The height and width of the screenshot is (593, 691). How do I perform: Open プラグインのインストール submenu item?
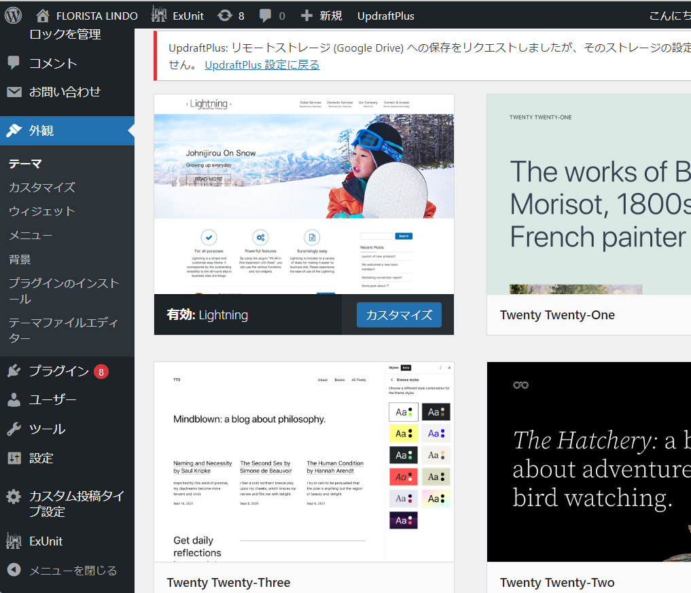pyautogui.click(x=64, y=291)
